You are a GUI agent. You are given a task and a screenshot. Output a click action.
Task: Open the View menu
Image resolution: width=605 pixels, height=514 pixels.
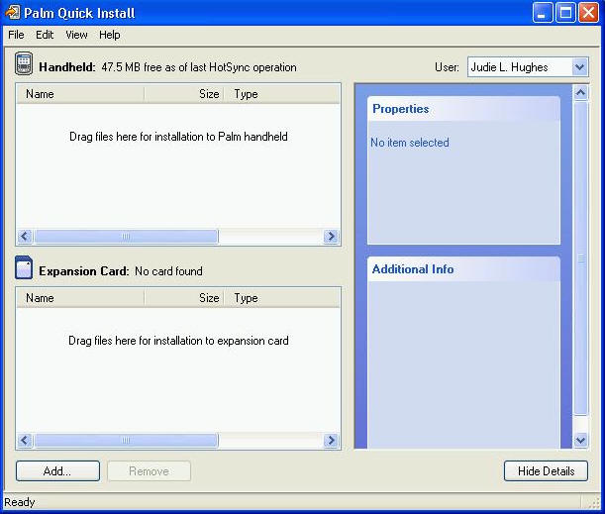[76, 35]
